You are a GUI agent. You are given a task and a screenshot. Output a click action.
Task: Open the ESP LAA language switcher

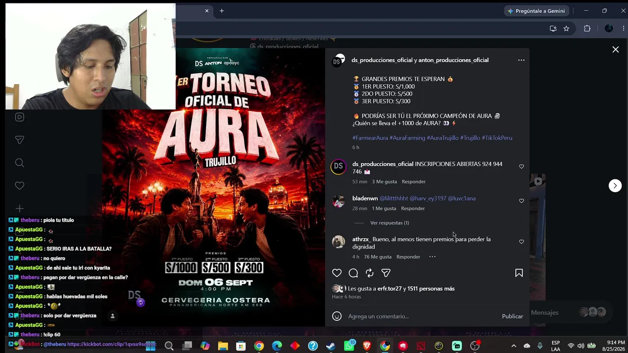click(x=555, y=346)
